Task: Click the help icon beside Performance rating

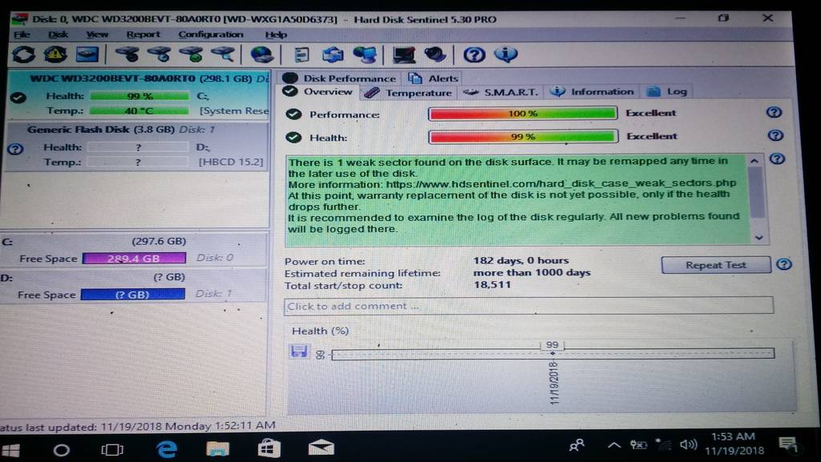Action: pyautogui.click(x=774, y=112)
